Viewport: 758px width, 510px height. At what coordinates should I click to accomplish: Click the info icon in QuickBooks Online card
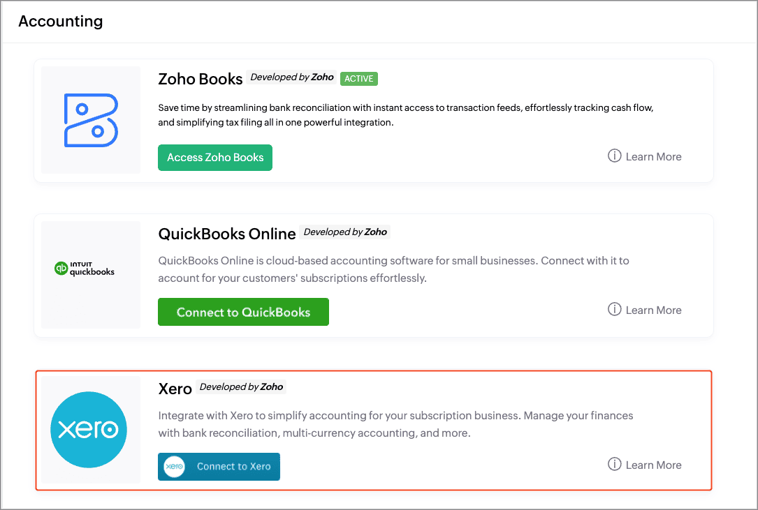[x=614, y=310]
